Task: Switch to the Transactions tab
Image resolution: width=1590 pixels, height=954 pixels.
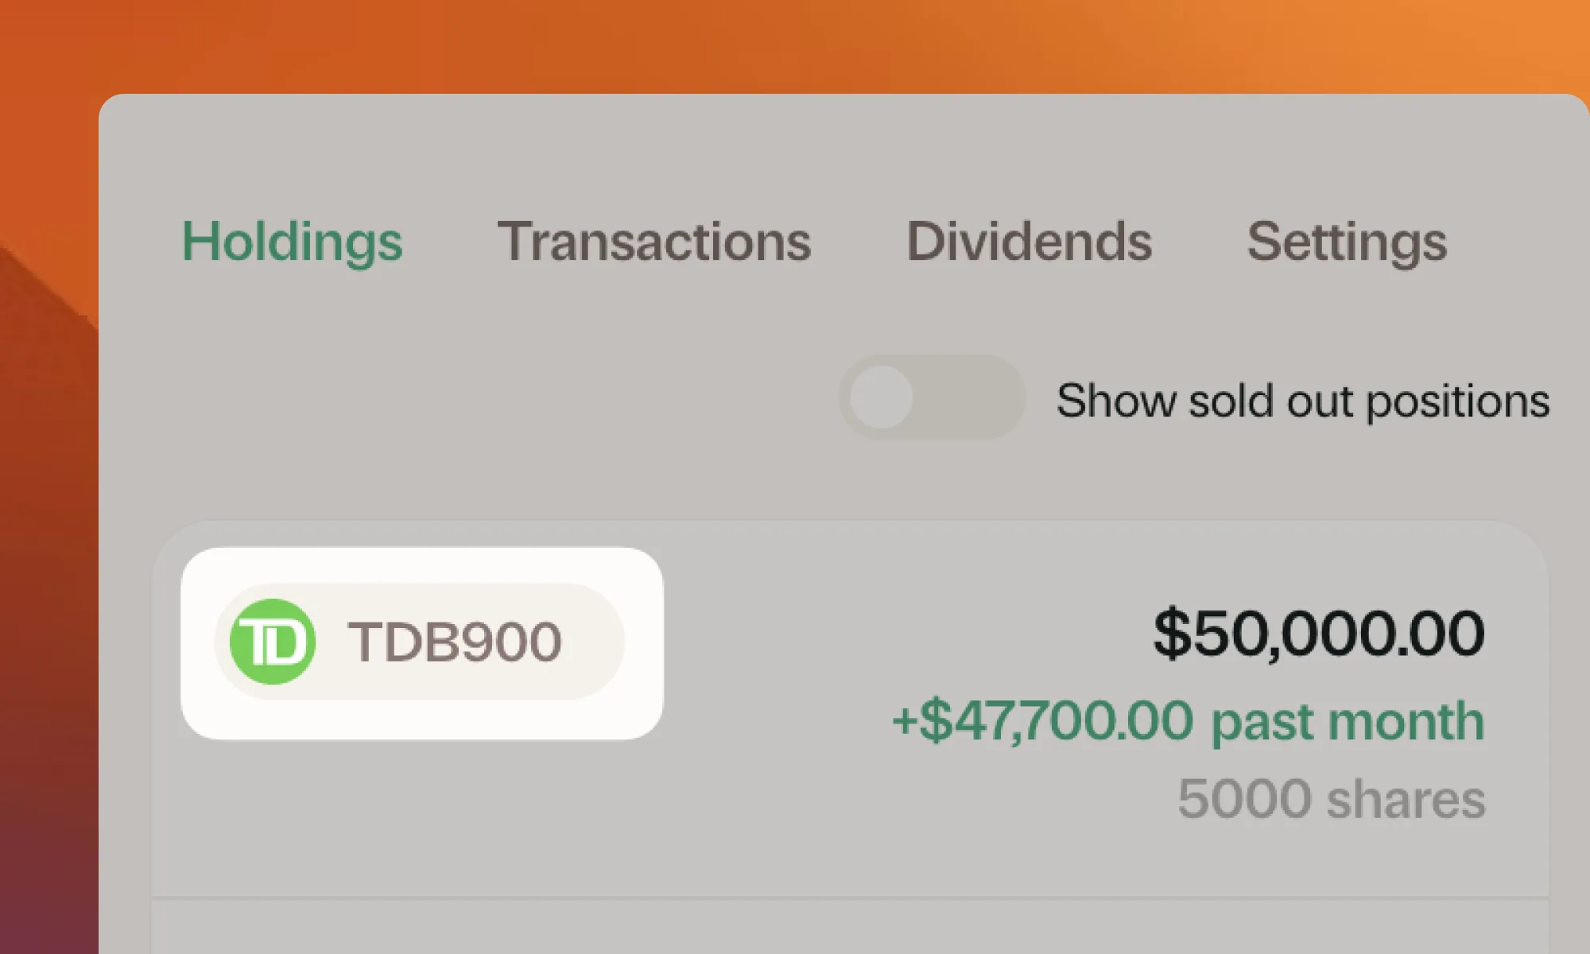Action: 653,242
